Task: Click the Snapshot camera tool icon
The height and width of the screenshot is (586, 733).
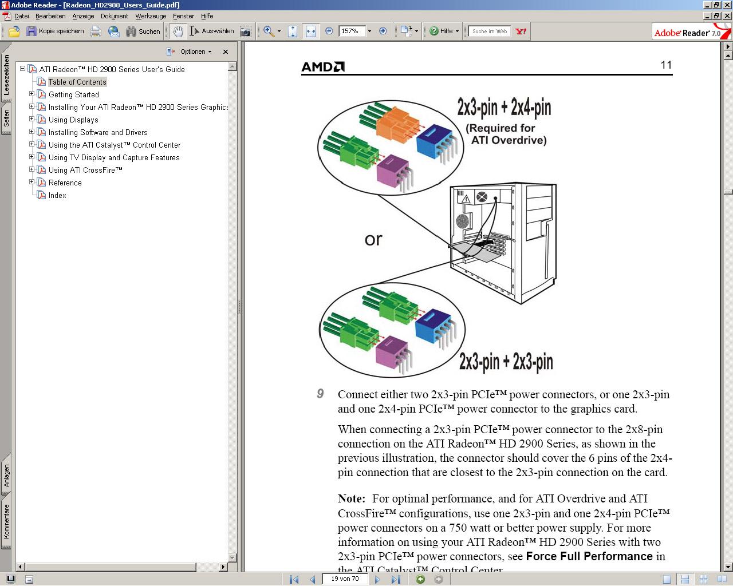Action: tap(245, 31)
